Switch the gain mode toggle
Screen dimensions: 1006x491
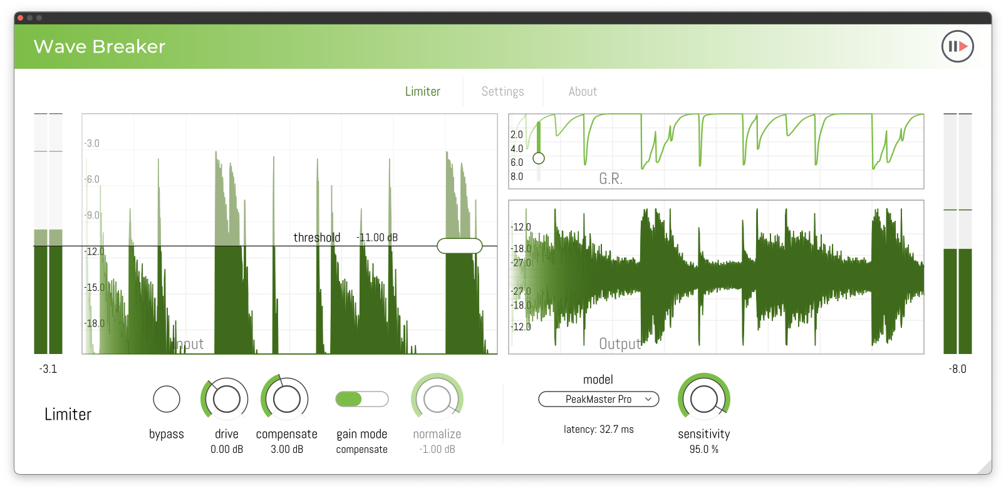tap(361, 399)
